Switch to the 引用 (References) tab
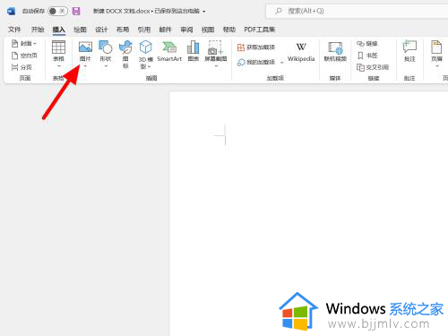This screenshot has height=336, width=448. [144, 30]
